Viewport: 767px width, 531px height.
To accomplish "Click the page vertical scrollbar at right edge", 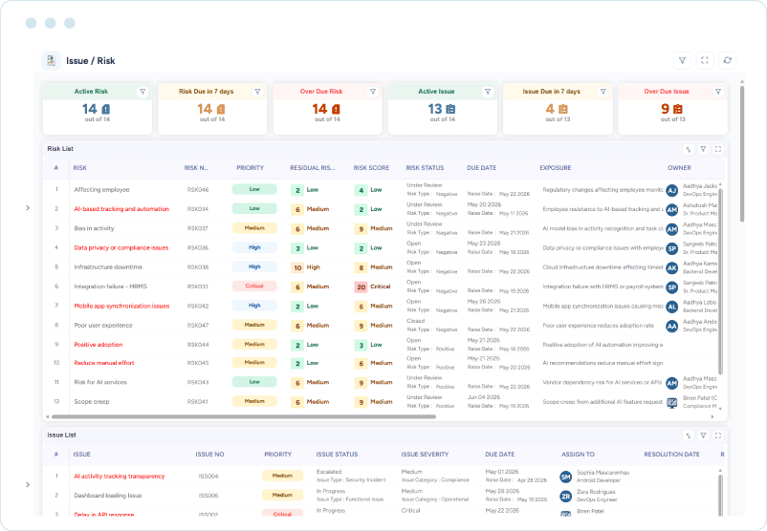I will [x=741, y=154].
